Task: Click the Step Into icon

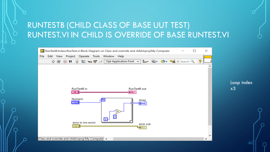Action: pos(90,61)
